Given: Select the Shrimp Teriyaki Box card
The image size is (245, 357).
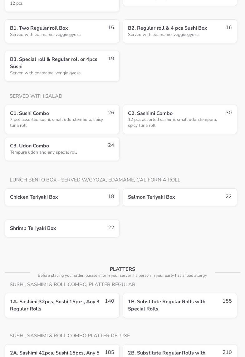Looking at the screenshot, I should tap(62, 228).
